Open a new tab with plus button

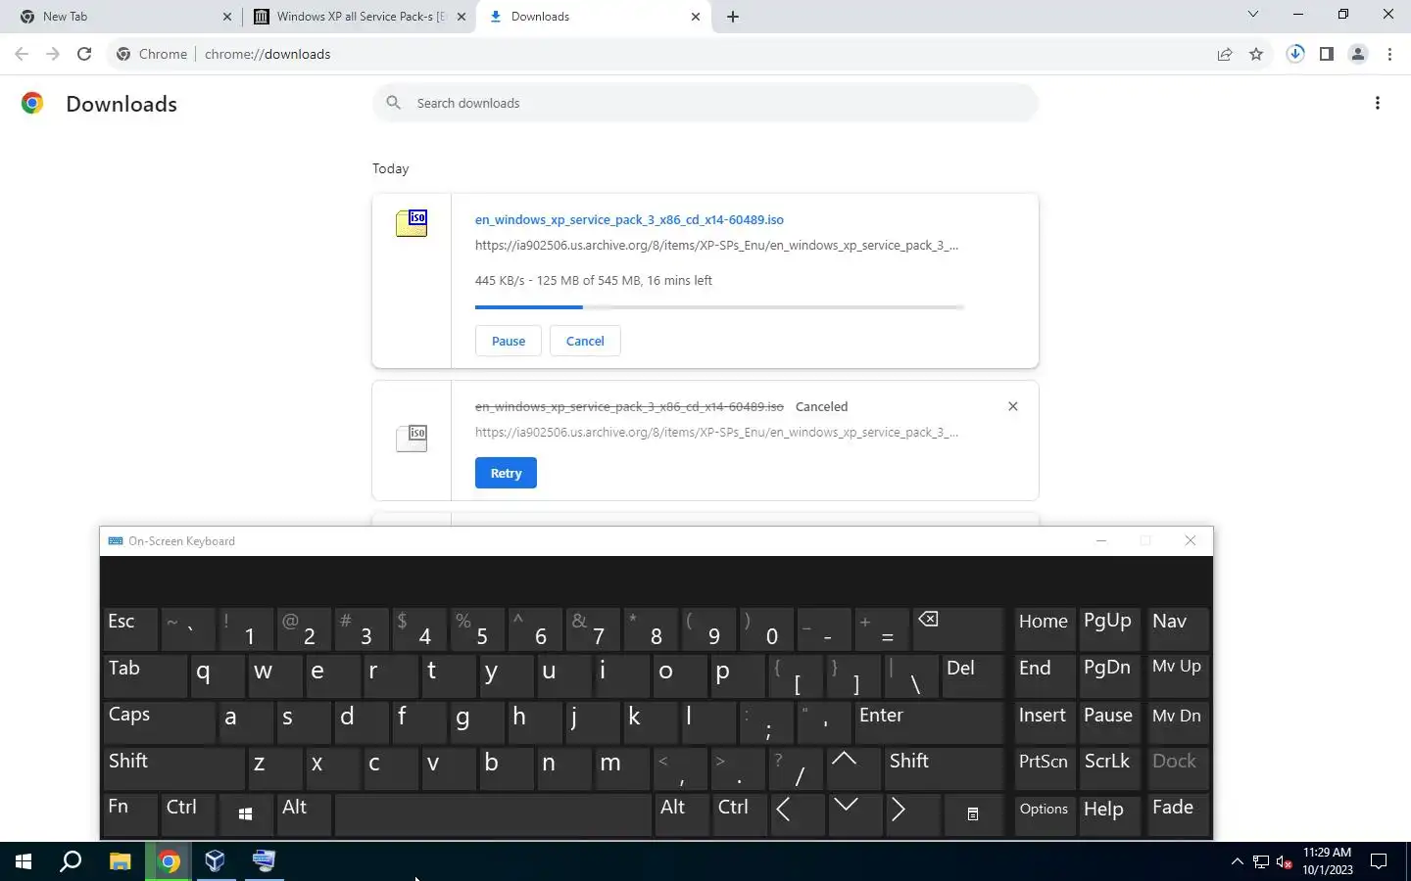tap(733, 17)
